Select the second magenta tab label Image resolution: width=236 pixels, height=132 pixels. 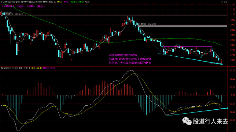click(21, 6)
